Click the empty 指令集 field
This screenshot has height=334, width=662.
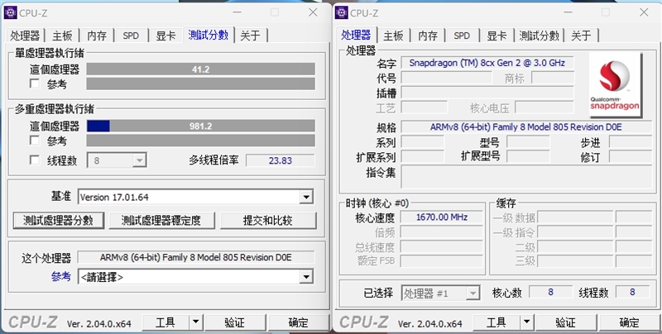pos(526,176)
